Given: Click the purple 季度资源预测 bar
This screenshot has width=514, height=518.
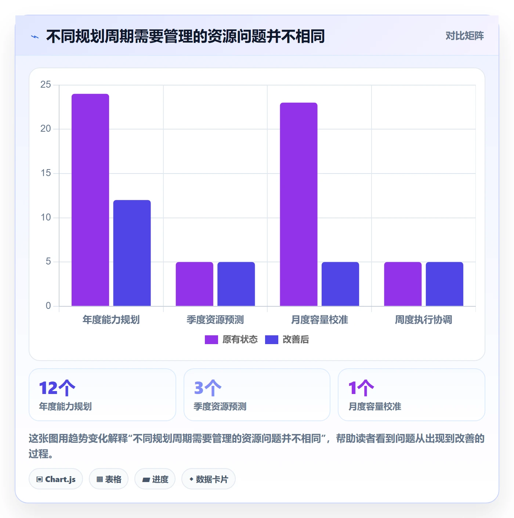Looking at the screenshot, I should [x=195, y=284].
